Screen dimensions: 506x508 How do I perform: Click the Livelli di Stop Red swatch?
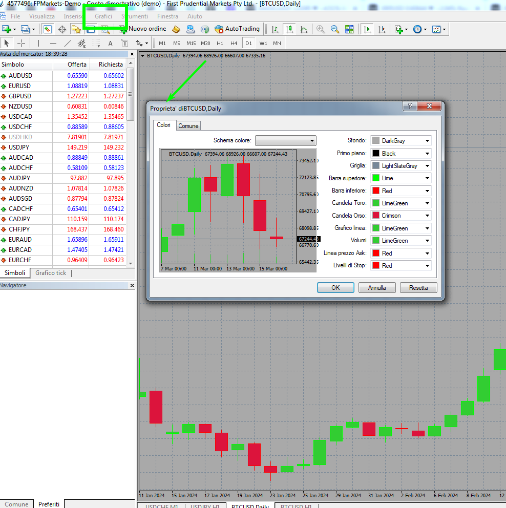coord(376,265)
